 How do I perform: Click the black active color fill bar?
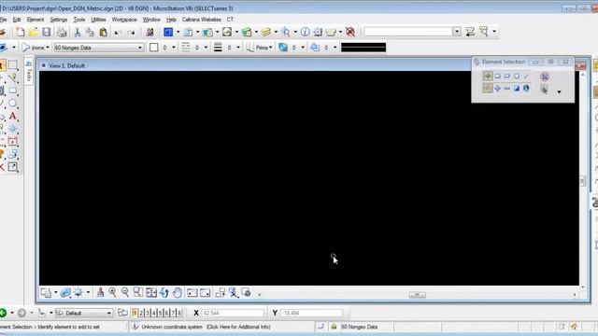(x=363, y=48)
